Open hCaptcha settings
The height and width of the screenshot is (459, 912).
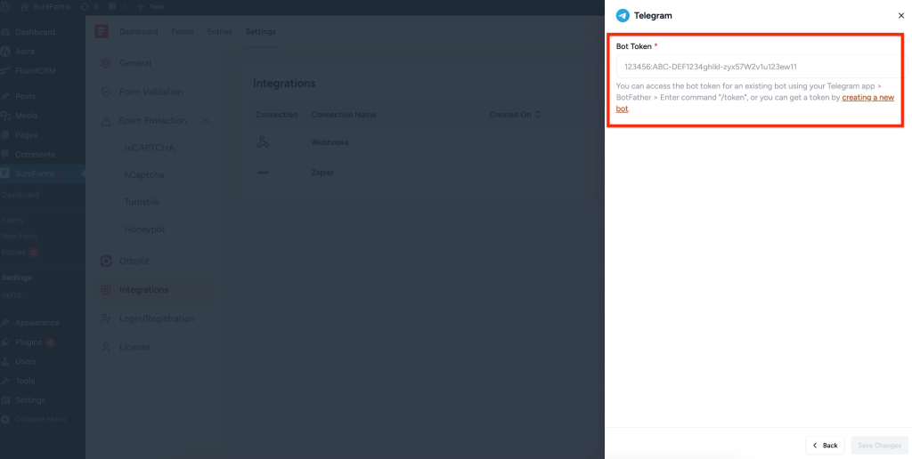point(143,175)
